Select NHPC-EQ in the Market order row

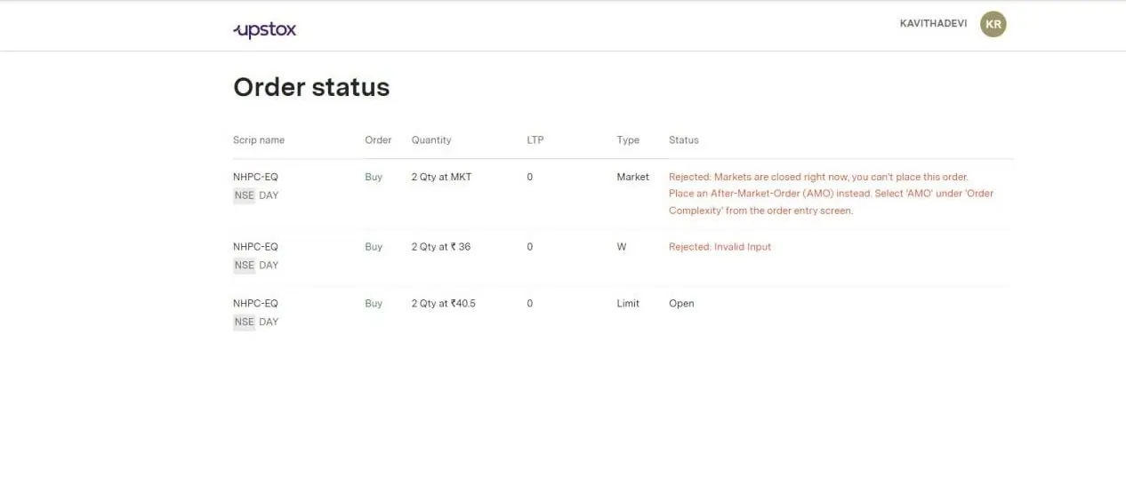tap(255, 177)
